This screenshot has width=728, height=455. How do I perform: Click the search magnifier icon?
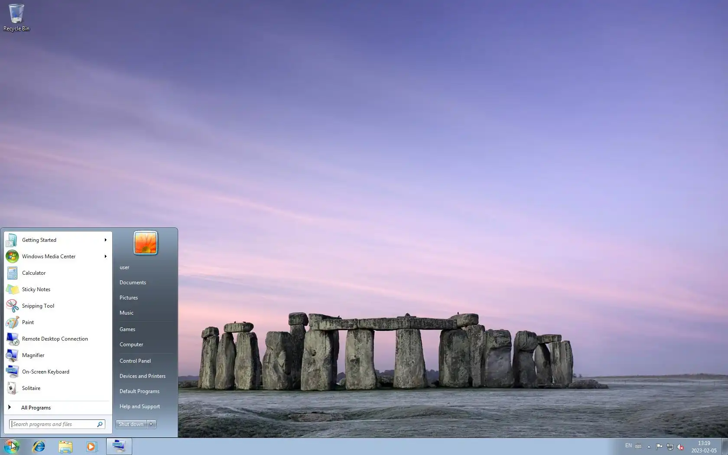(x=100, y=424)
